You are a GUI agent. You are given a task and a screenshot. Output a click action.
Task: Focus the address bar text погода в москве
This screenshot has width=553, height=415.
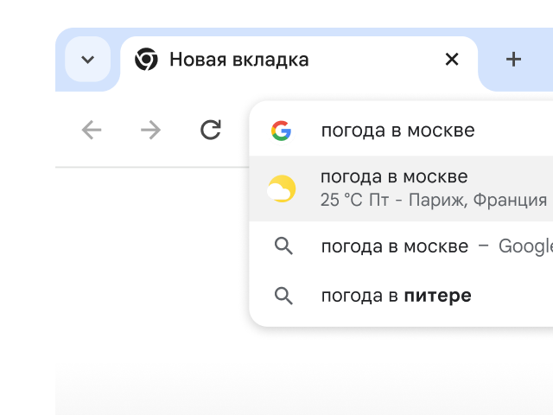pyautogui.click(x=397, y=131)
